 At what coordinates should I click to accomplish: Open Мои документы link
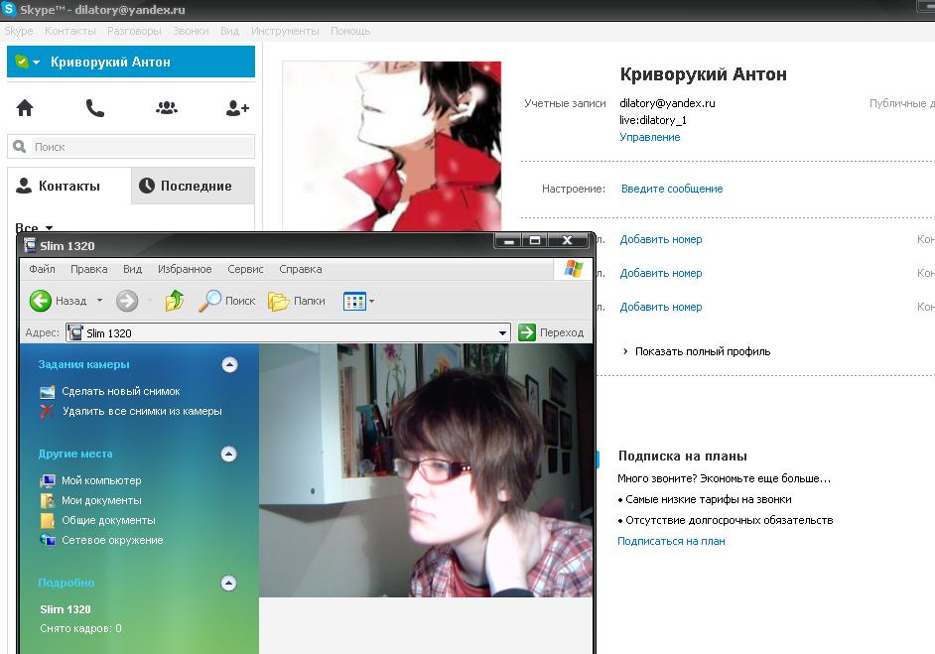(101, 501)
